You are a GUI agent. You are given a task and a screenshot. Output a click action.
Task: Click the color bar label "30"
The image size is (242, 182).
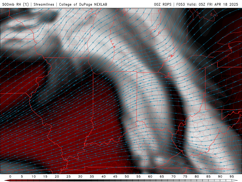(80, 177)
